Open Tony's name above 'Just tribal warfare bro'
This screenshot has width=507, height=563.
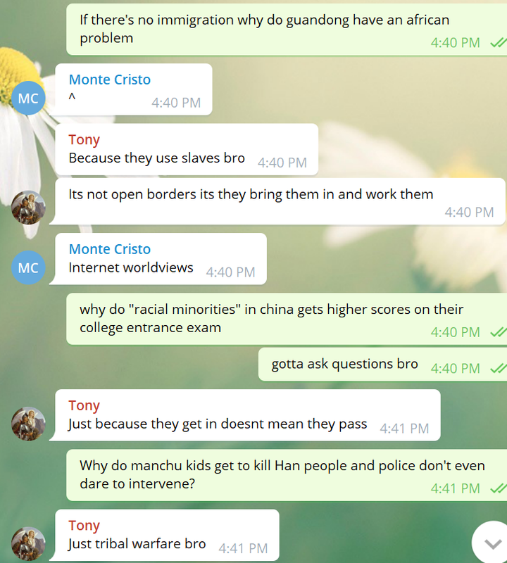84,525
